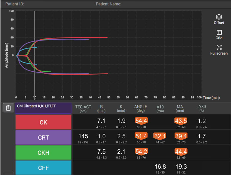Click the flagged CRT A10 value 32.1
Screen dimensions: 231x175
(x=160, y=136)
